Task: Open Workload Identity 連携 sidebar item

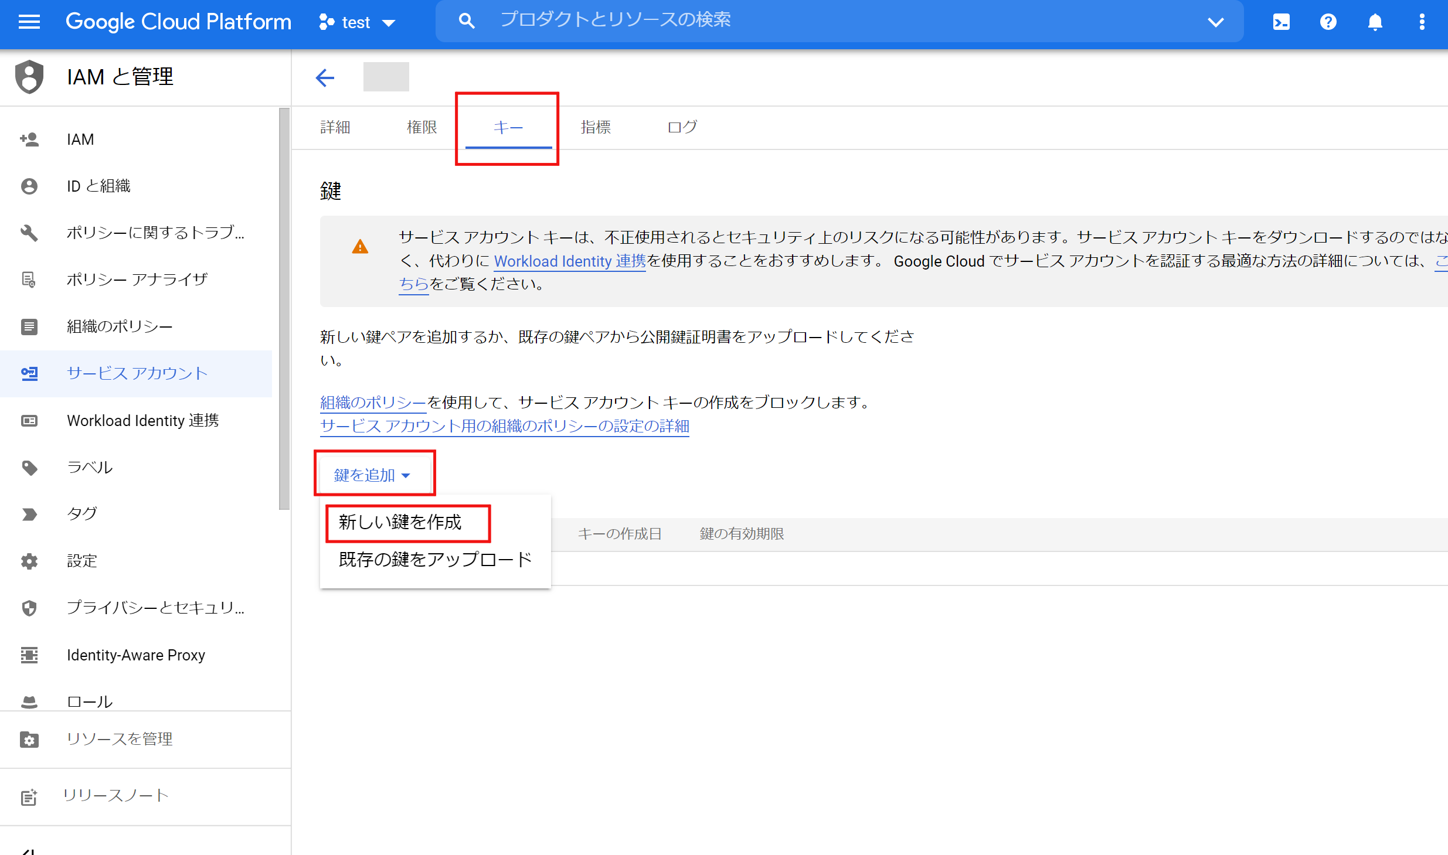Action: click(136, 421)
